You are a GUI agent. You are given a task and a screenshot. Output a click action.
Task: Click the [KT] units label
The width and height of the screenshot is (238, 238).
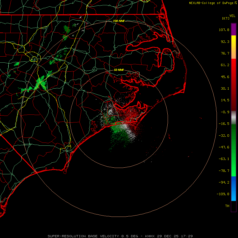(226, 18)
